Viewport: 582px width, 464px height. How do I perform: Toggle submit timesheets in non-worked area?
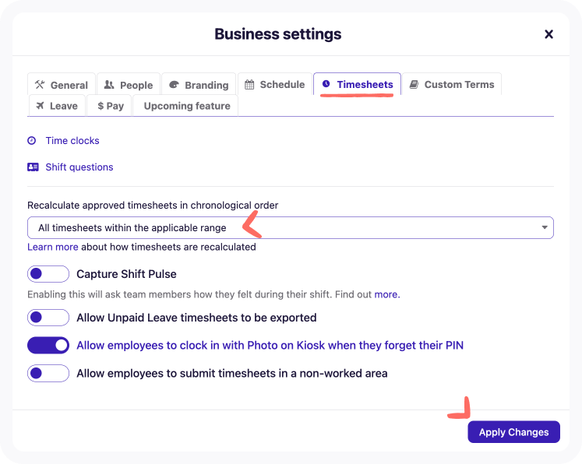tap(48, 373)
